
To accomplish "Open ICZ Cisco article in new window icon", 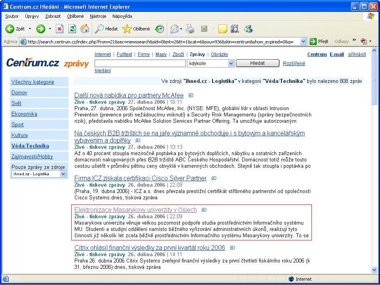I will point(214,178).
